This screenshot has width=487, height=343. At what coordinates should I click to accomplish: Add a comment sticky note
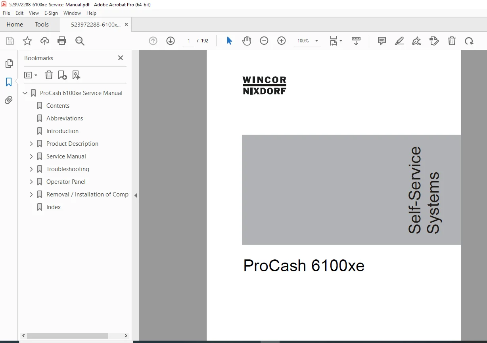tap(382, 41)
